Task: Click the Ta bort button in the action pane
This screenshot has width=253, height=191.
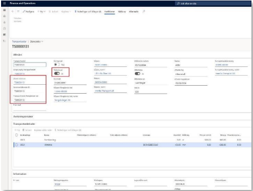Action: pyautogui.click(x=53, y=12)
